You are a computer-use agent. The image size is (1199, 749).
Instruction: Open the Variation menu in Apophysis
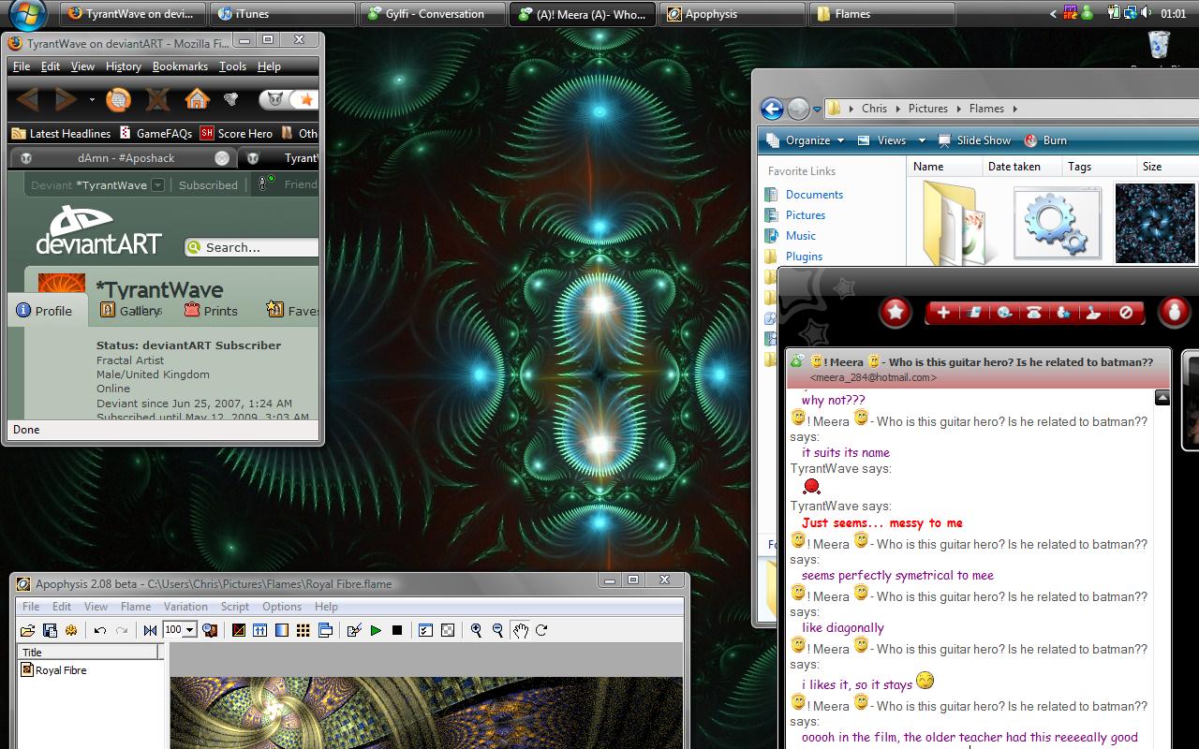coord(185,607)
